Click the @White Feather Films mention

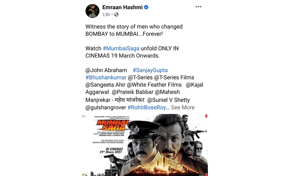click(154, 85)
